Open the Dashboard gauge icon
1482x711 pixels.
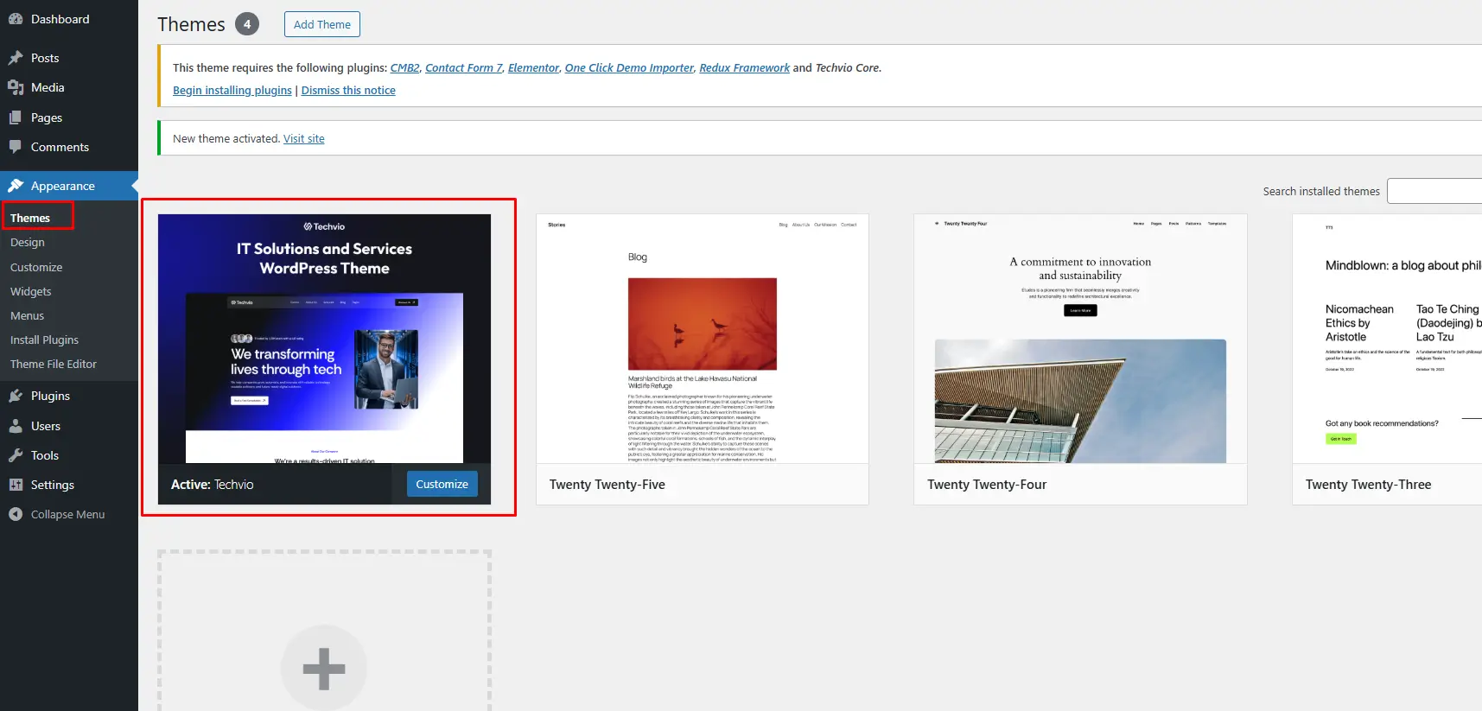[x=16, y=19]
